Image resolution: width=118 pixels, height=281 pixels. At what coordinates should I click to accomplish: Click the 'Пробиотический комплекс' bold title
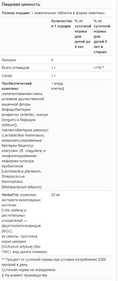point(17,86)
